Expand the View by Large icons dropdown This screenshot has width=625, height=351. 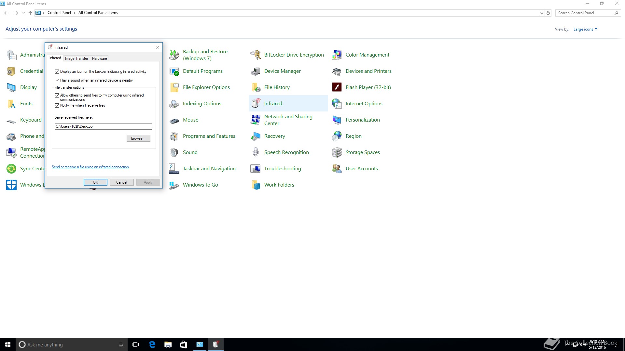click(585, 29)
